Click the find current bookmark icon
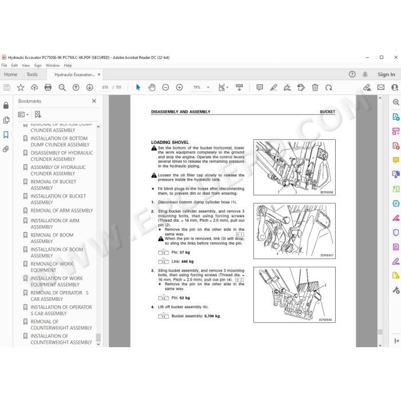Viewport: 401px width, 401px height. click(x=38, y=115)
